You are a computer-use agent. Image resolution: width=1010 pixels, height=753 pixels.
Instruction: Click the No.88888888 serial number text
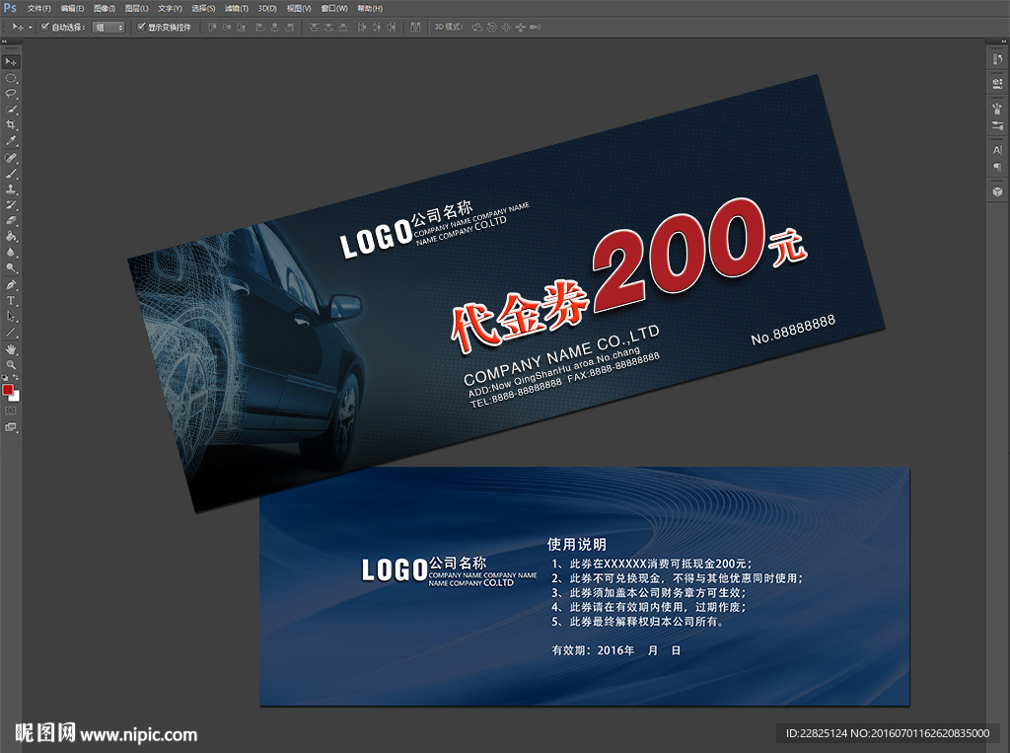click(793, 330)
